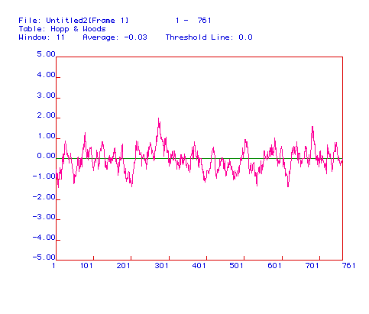Click the residue range 1 - 761 text

coord(193,21)
